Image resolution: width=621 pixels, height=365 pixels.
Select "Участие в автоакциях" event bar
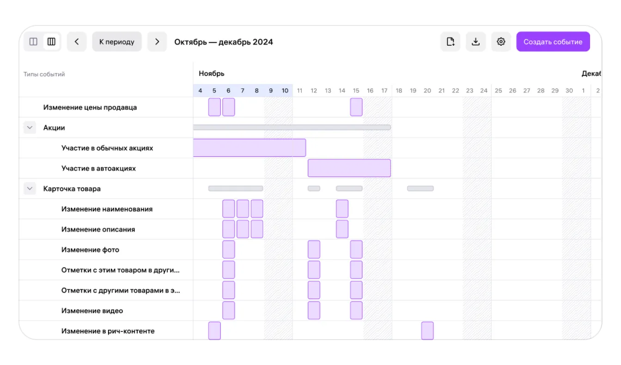(x=349, y=168)
